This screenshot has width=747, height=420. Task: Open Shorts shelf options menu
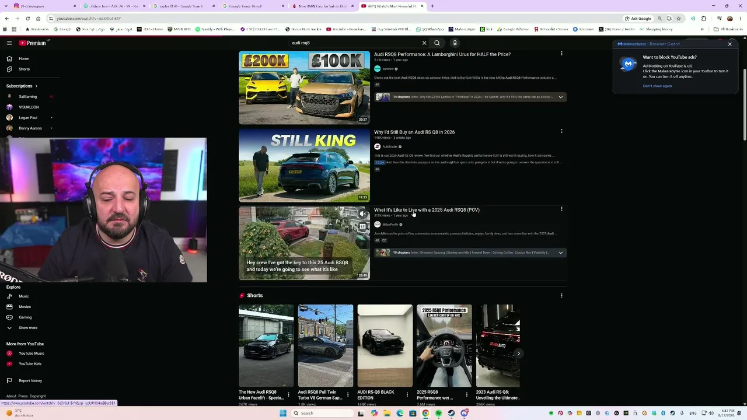(561, 296)
